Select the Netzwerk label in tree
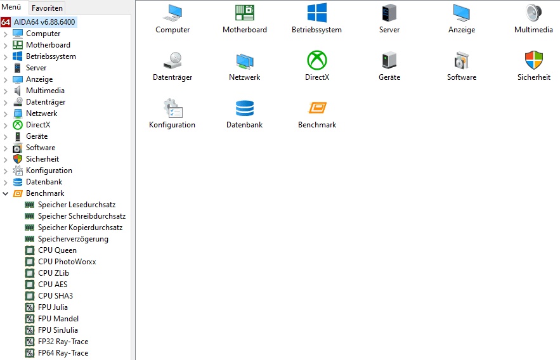This screenshot has height=360, width=560. coord(41,113)
